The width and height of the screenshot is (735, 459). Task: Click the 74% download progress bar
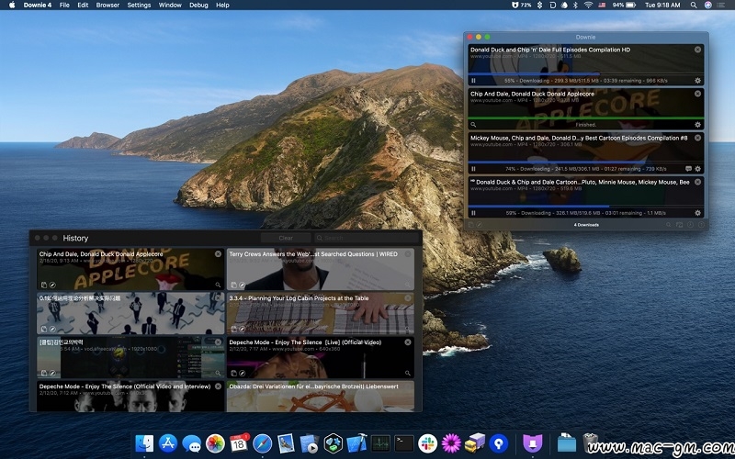pos(586,162)
